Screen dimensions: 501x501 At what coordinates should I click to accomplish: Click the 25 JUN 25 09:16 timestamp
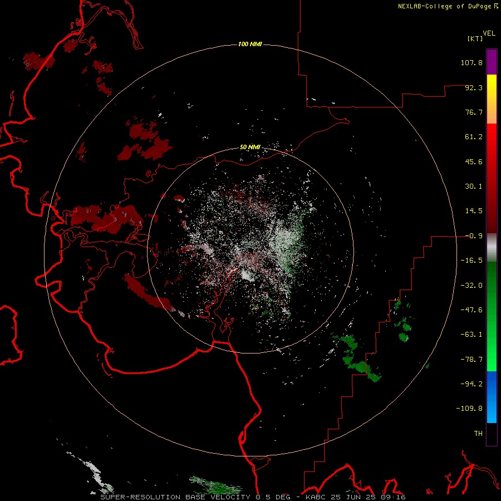click(x=367, y=497)
